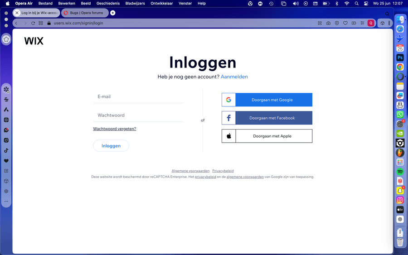Open Algemene voorwaarden footer link
Image resolution: width=408 pixels, height=255 pixels.
pos(190,171)
